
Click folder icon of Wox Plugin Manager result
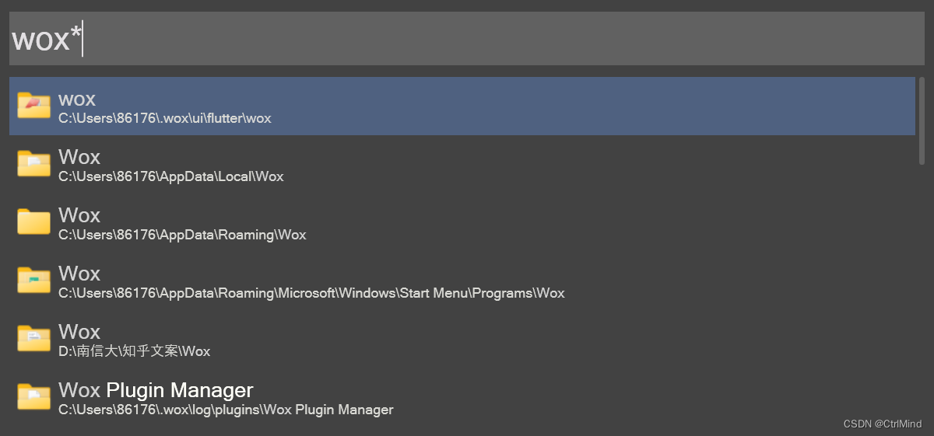pos(34,397)
